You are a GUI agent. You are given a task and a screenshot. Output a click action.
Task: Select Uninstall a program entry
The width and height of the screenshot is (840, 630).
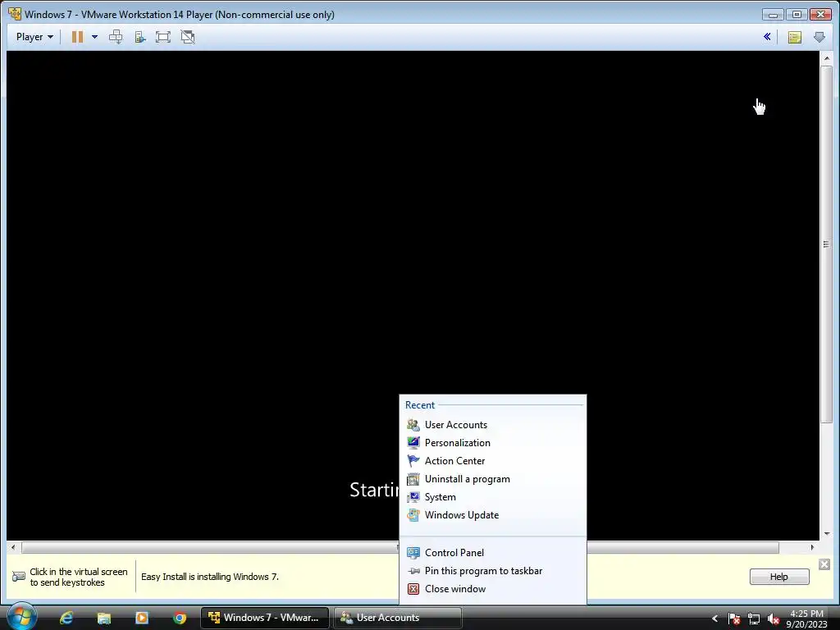(493, 479)
